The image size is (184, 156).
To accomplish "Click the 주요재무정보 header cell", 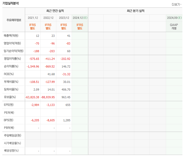I will point(14,20).
